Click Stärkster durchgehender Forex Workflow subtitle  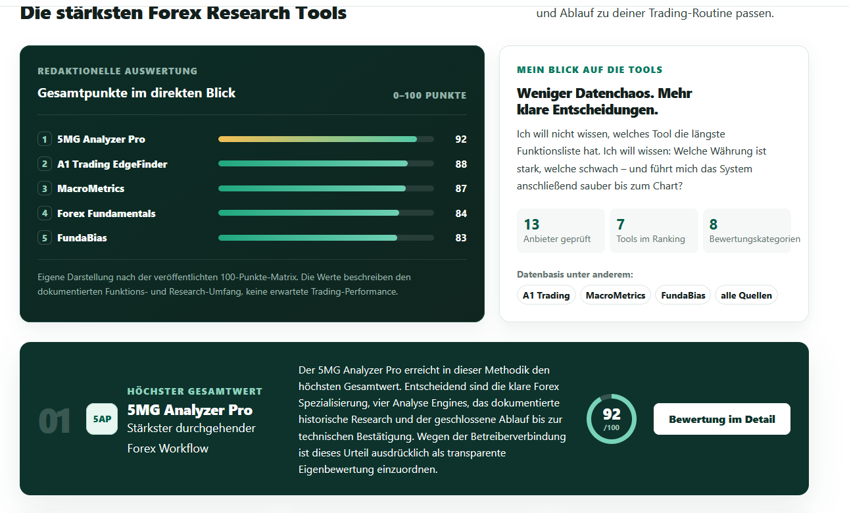(x=191, y=438)
